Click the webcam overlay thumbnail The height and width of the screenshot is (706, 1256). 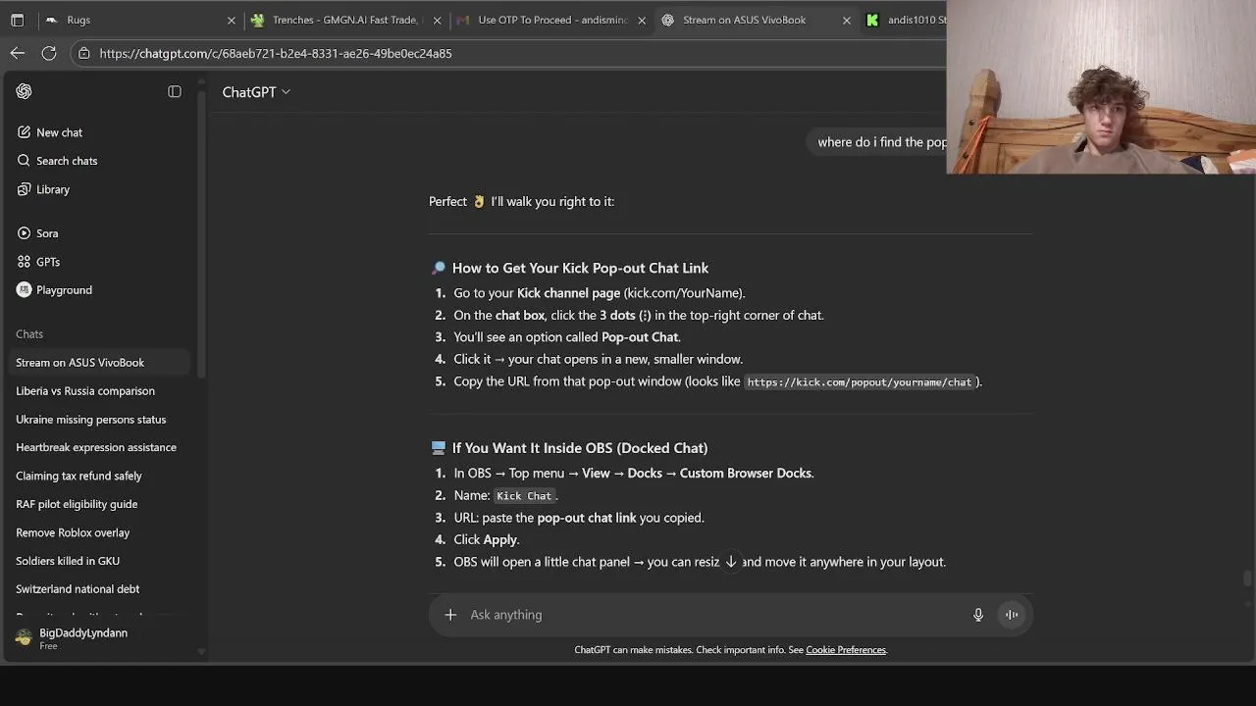tap(1101, 87)
